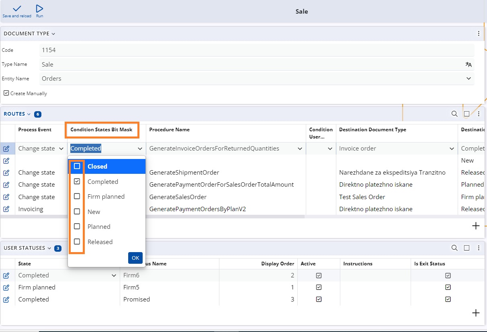This screenshot has height=332, width=487.
Task: Toggle Active checkbox for Firm5 status
Action: [319, 287]
